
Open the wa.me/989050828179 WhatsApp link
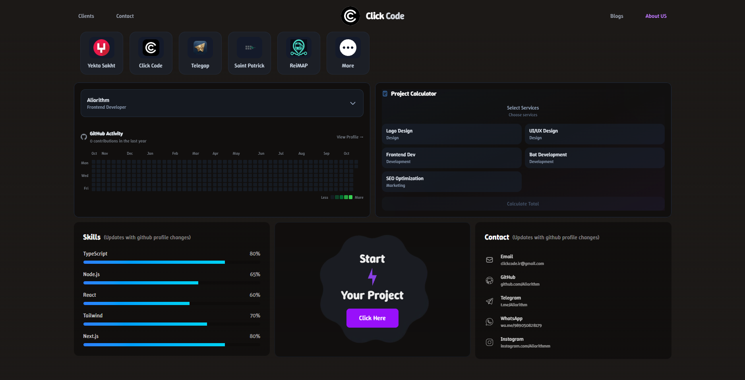point(521,325)
